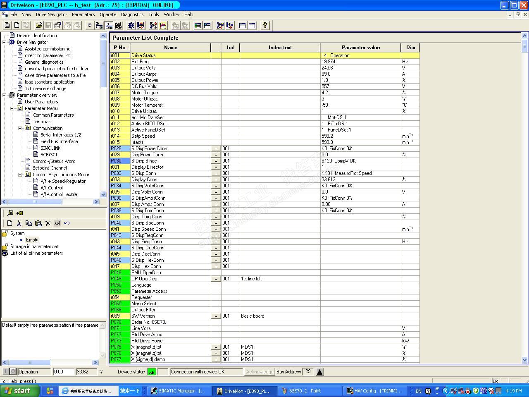Select V/f-Control tree item
This screenshot has height=397, width=529.
click(52, 188)
